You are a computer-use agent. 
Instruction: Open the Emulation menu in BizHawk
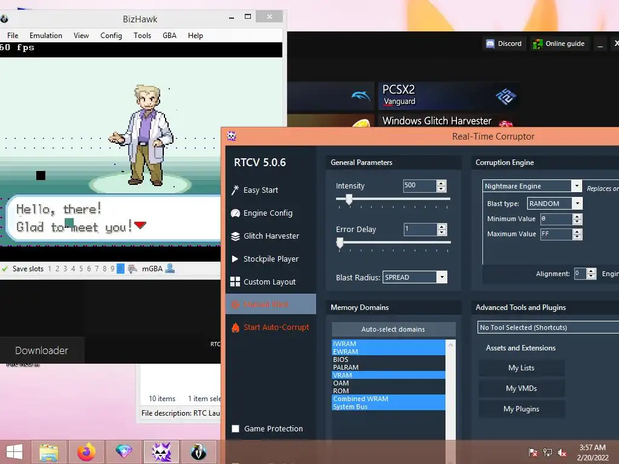[x=46, y=36]
